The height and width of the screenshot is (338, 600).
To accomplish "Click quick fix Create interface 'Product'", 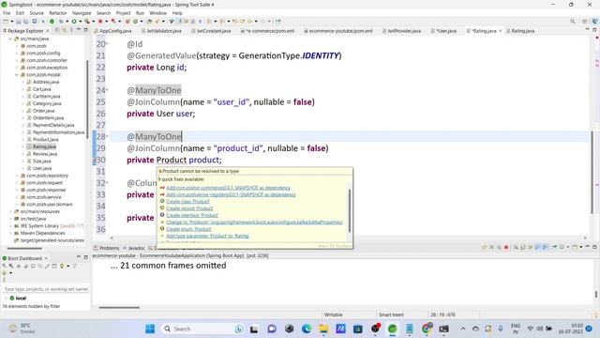I will pyautogui.click(x=192, y=215).
